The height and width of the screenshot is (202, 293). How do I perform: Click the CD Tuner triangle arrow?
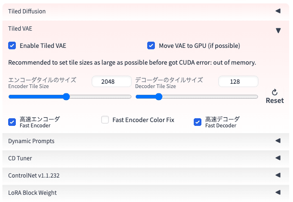[x=278, y=158]
